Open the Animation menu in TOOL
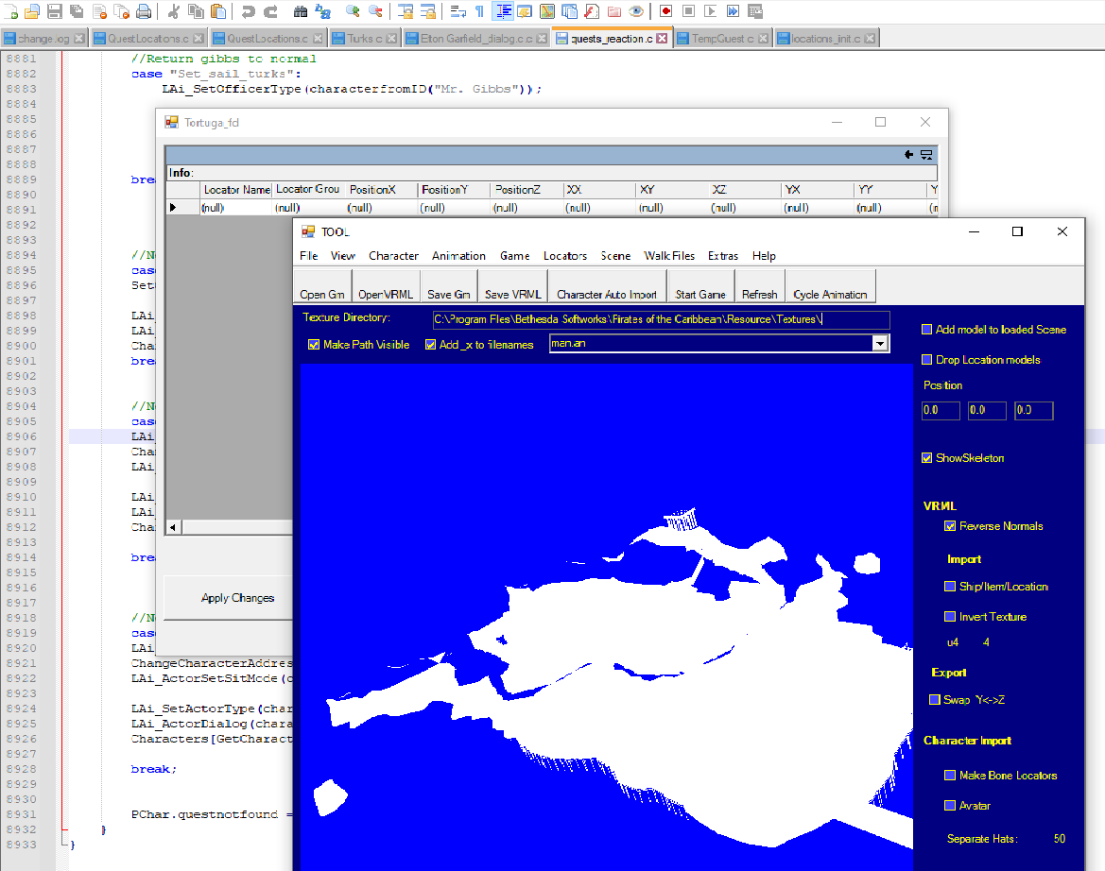This screenshot has width=1105, height=871. click(x=458, y=256)
